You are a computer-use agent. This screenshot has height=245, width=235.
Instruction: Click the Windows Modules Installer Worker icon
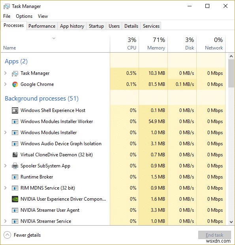15,122
